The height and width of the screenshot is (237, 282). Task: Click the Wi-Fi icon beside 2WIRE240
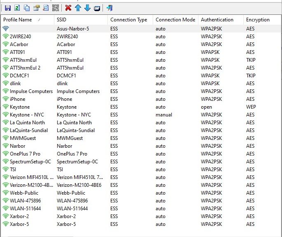[x=6, y=36]
